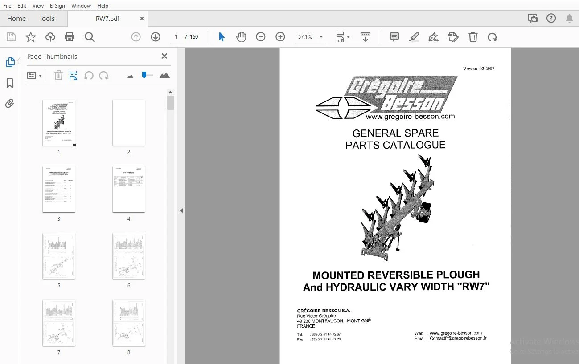Open the thumbnail options menu
Viewport: 579px width, 364px height.
[35, 76]
